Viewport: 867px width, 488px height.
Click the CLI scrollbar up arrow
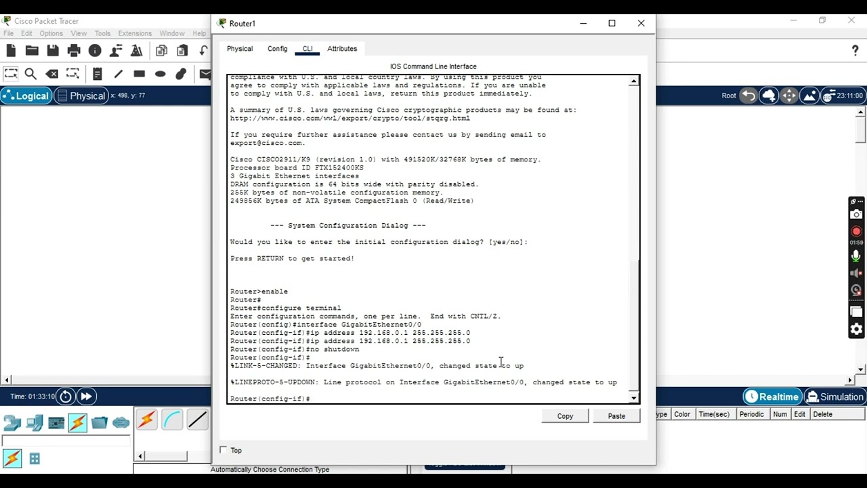(634, 81)
